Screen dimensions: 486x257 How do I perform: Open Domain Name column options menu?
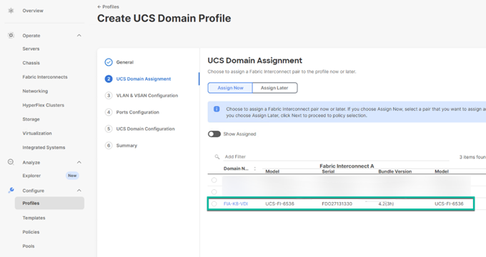[x=254, y=168]
